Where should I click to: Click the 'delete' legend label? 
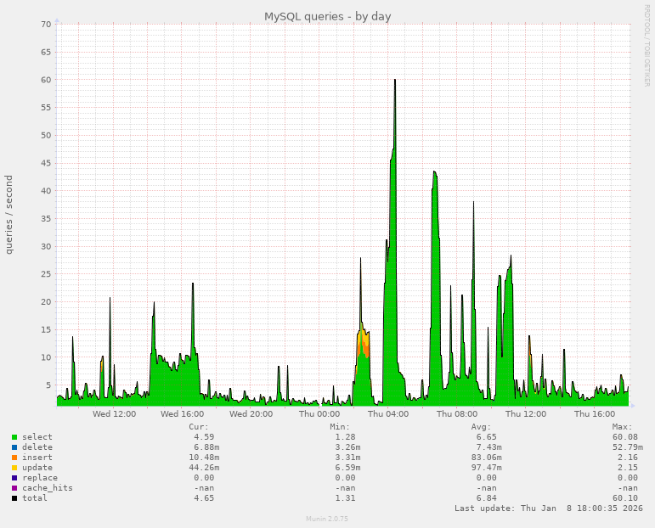pyautogui.click(x=37, y=447)
